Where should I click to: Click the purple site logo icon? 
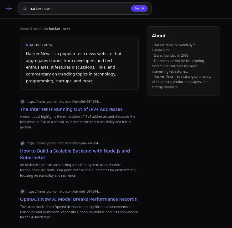tap(9, 8)
